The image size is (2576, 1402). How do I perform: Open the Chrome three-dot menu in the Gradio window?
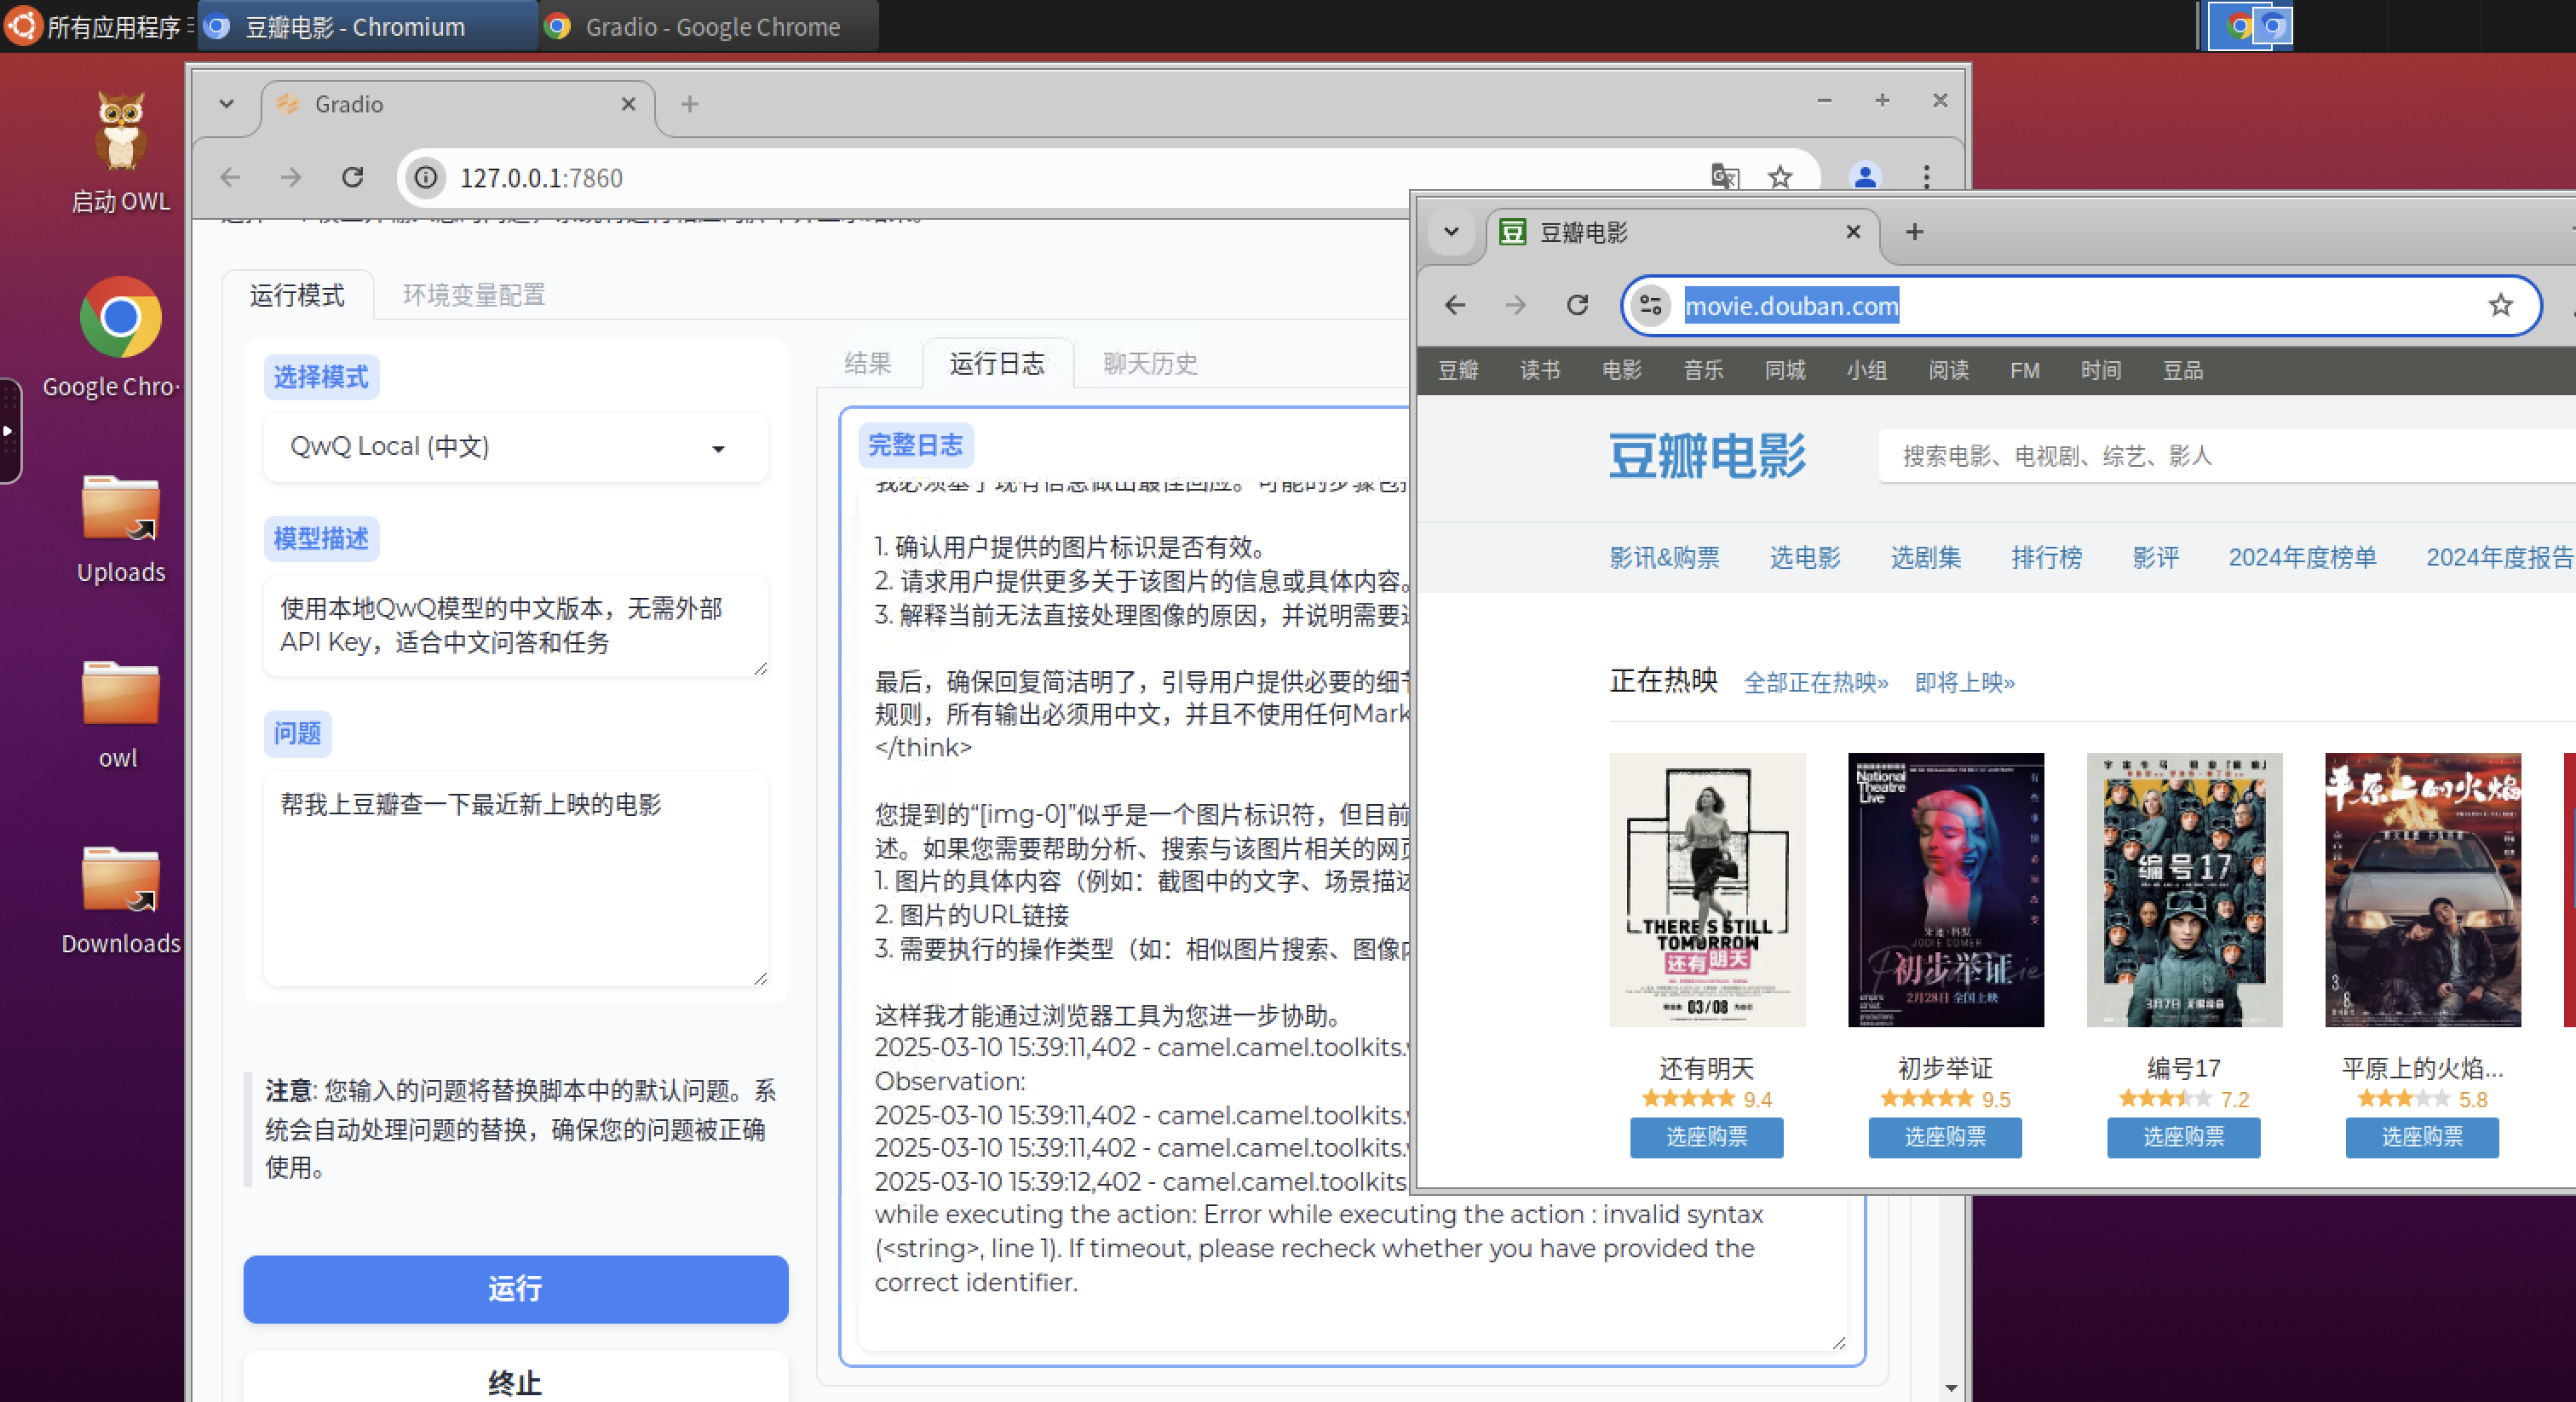click(x=1926, y=177)
